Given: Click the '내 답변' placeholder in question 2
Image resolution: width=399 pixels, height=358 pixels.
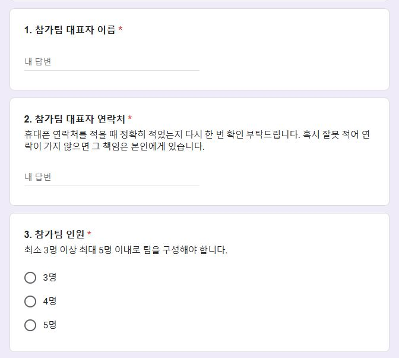Looking at the screenshot, I should pos(38,177).
